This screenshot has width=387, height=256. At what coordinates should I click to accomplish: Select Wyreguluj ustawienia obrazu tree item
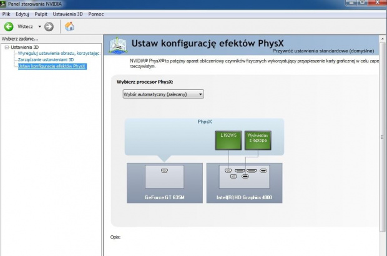(x=59, y=53)
